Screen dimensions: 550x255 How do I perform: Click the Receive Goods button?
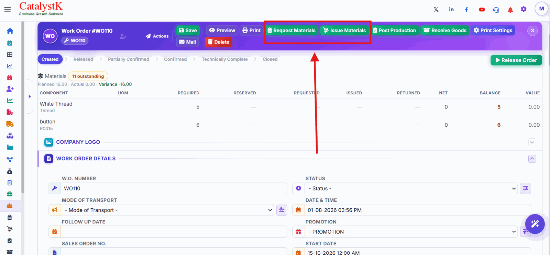coord(445,30)
